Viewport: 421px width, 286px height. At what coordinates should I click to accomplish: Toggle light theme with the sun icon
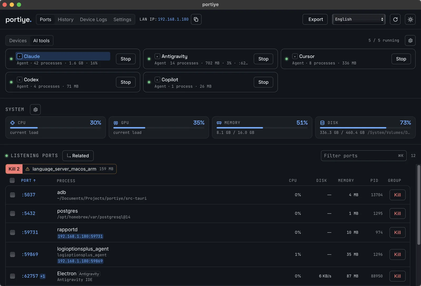point(410,19)
